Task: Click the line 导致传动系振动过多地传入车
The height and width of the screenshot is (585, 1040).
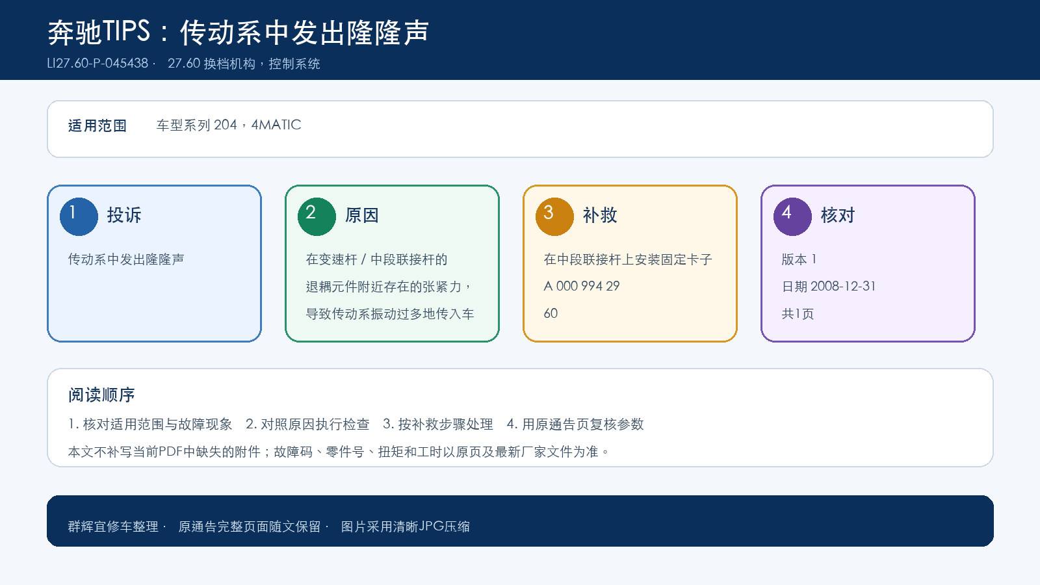Action: 390,314
